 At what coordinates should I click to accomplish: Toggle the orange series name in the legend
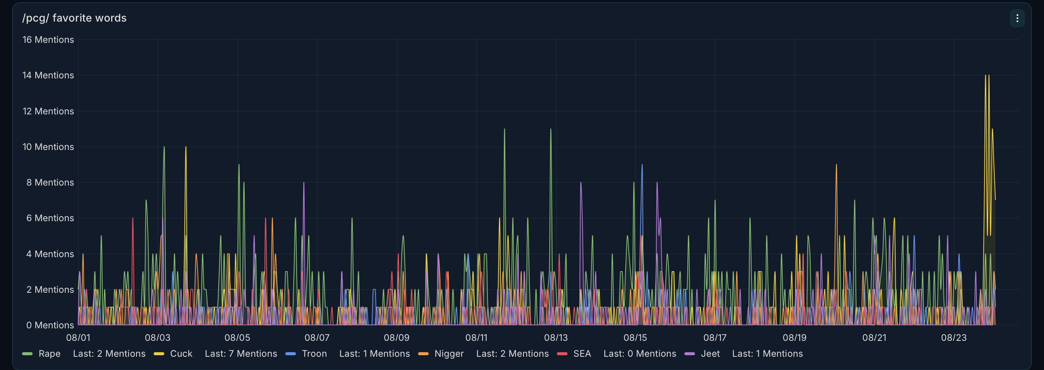point(449,354)
